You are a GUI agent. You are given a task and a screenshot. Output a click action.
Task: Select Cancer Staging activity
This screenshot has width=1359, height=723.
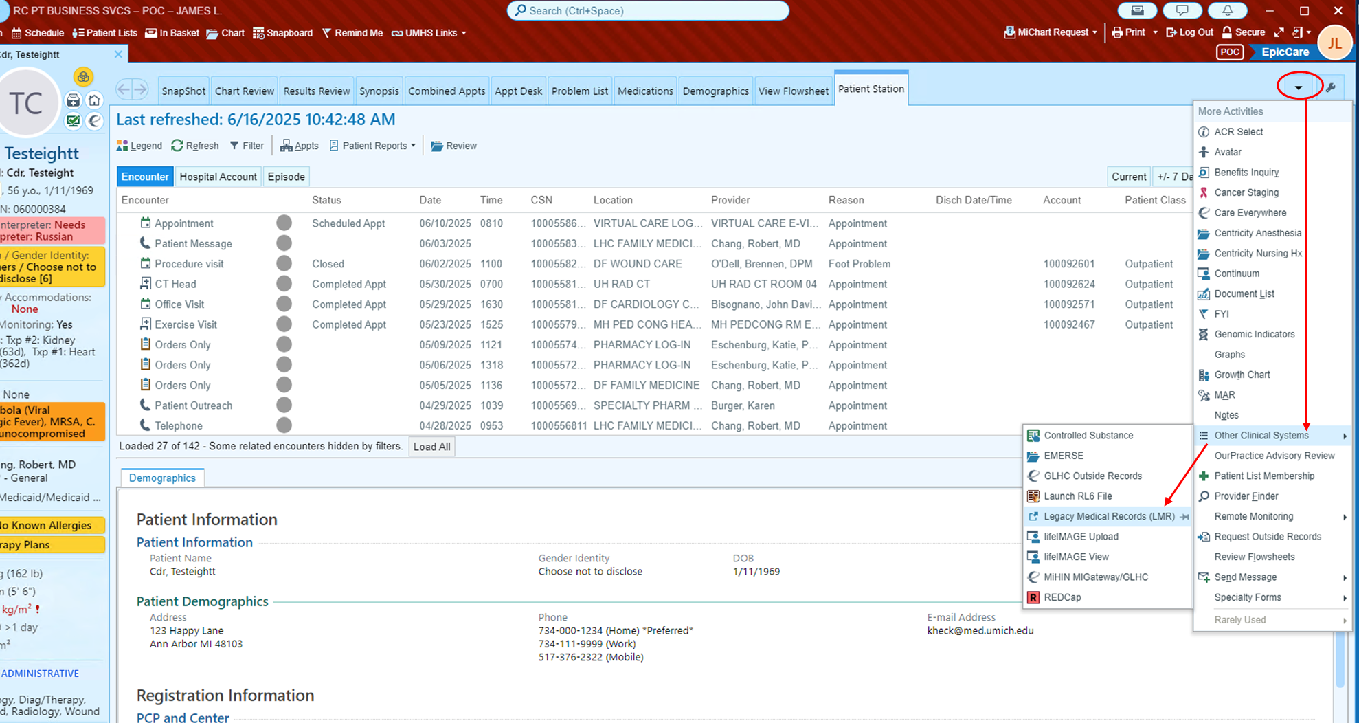pos(1246,192)
